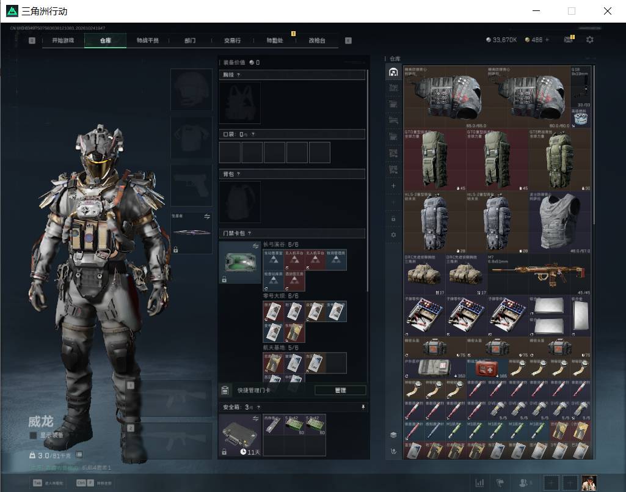Pin the 安全箱 section
Viewport: 626px width, 492px height.
pos(363,407)
